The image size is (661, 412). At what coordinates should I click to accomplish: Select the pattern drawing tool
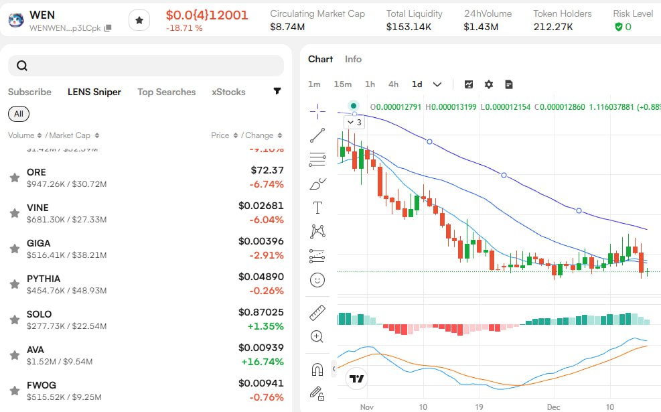317,232
